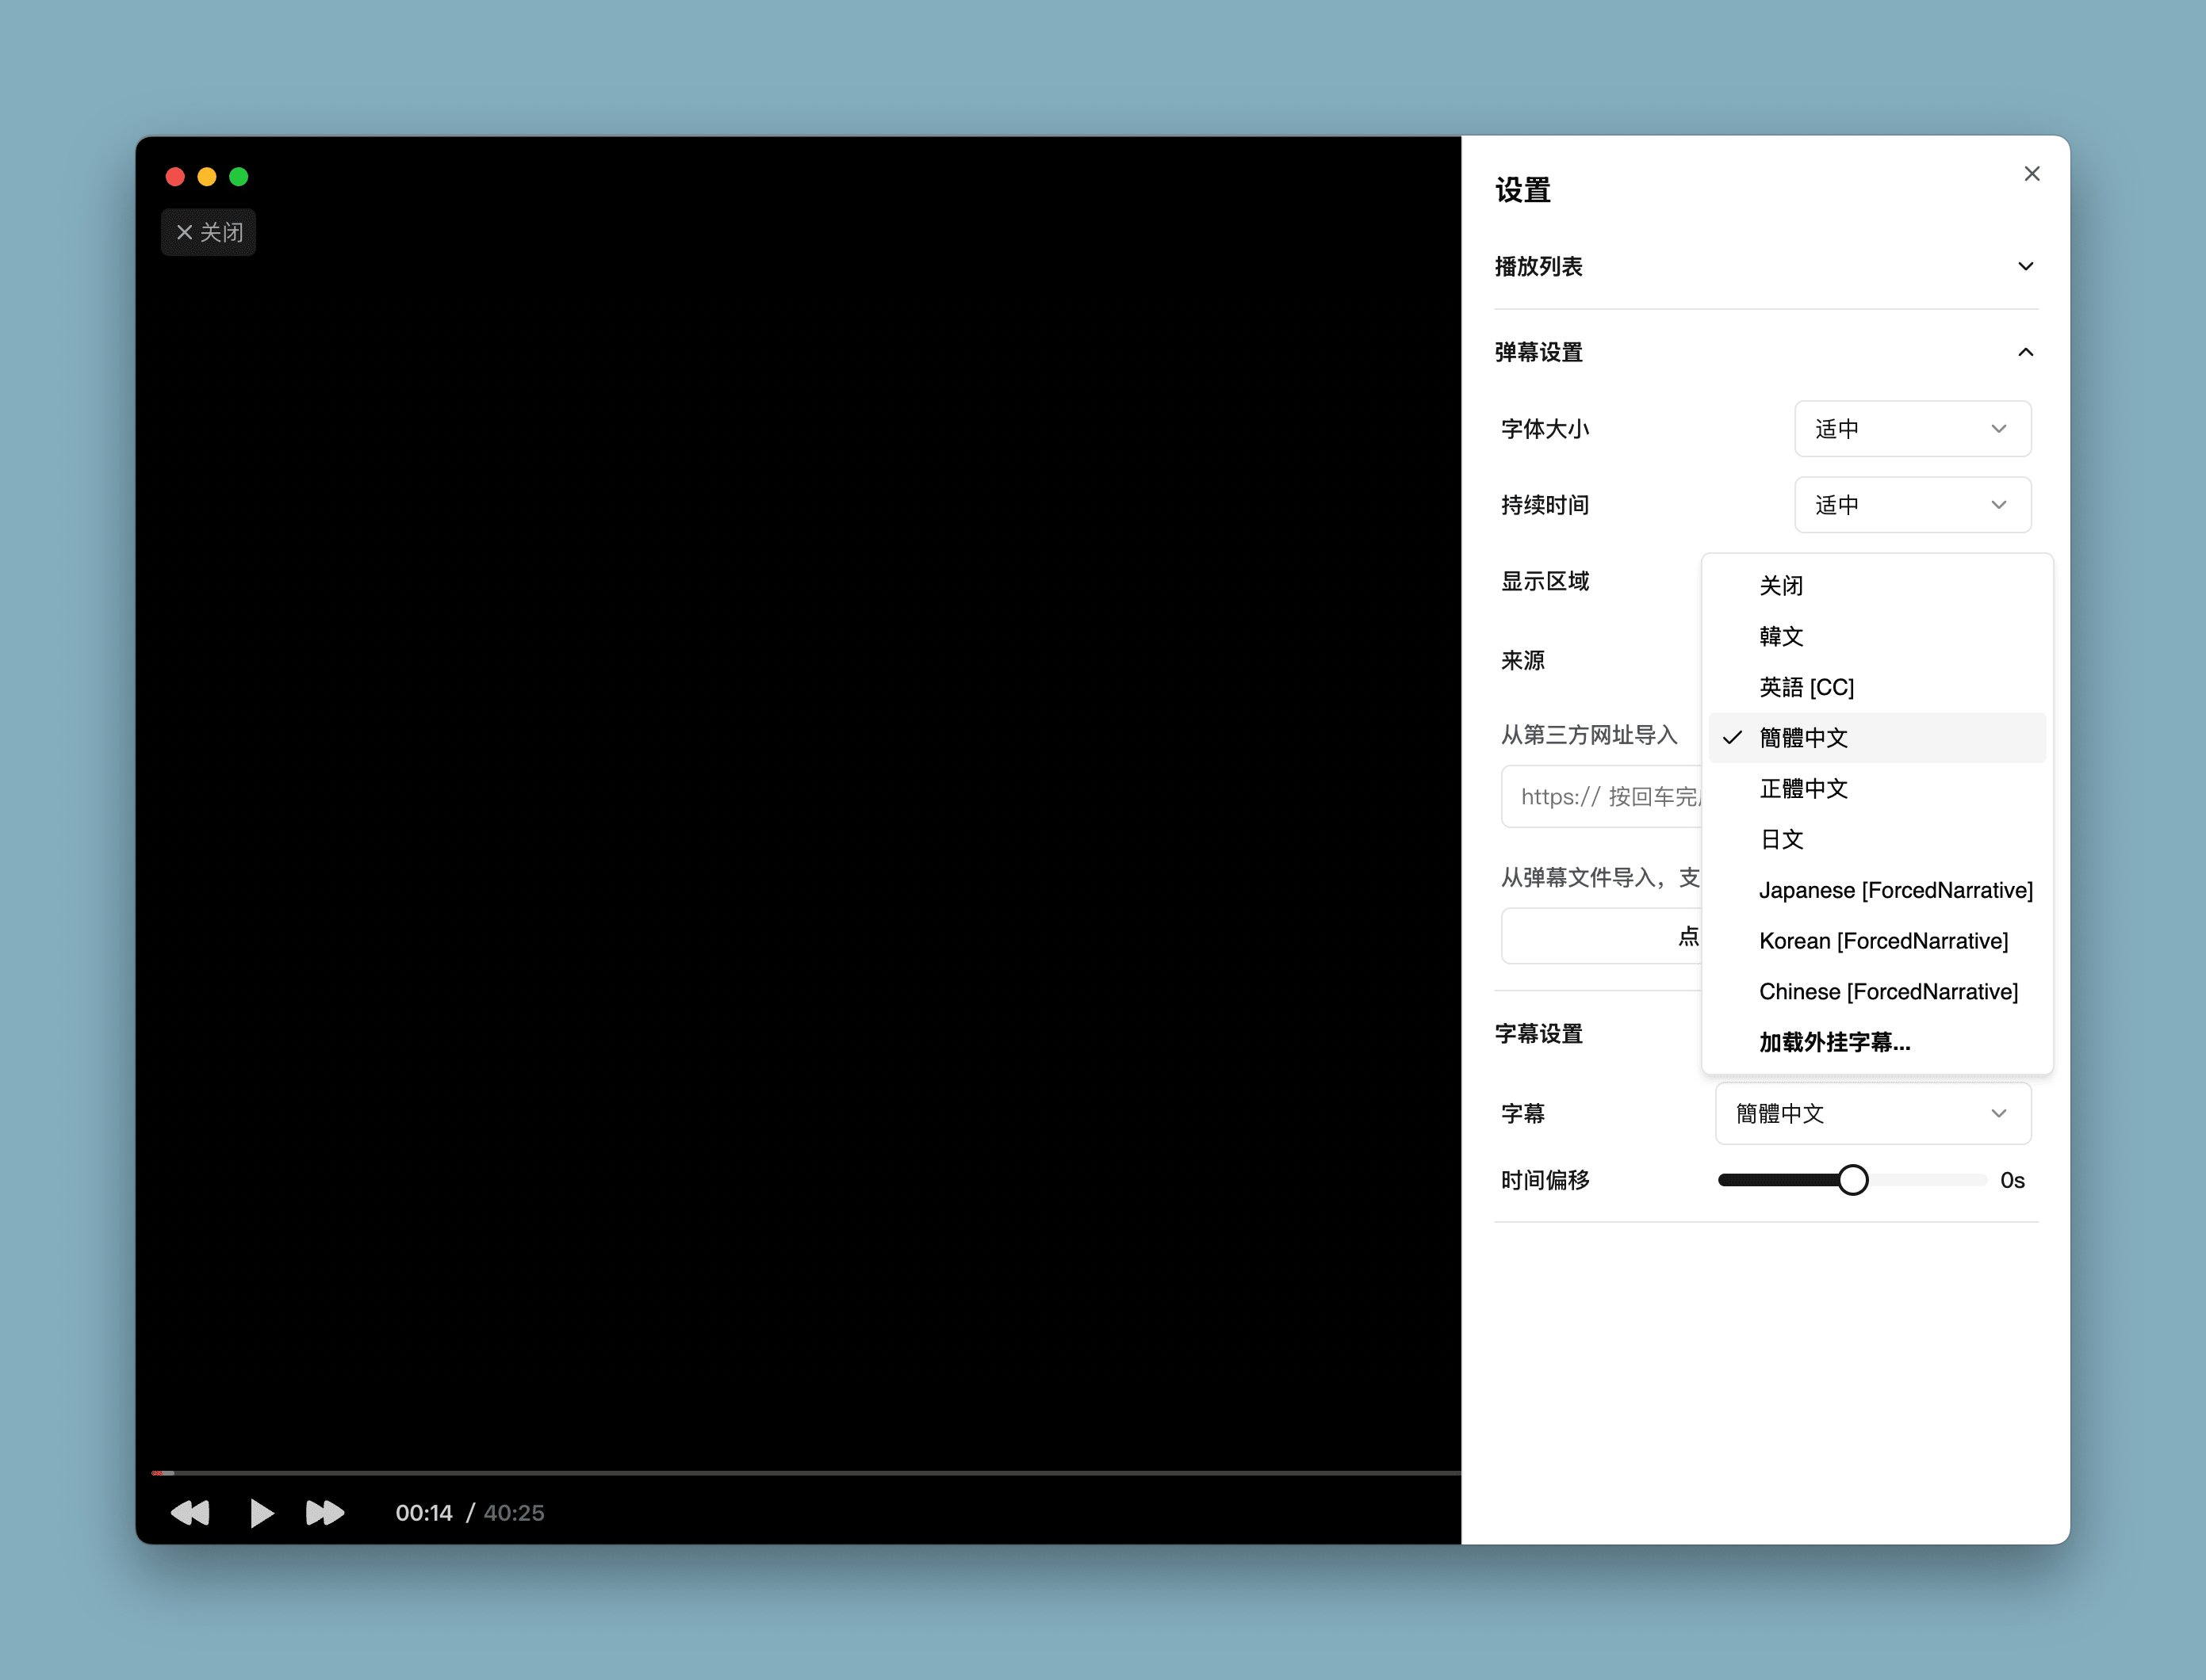Click the 时间偏移 slider handle
The width and height of the screenshot is (2206, 1680).
click(1852, 1180)
